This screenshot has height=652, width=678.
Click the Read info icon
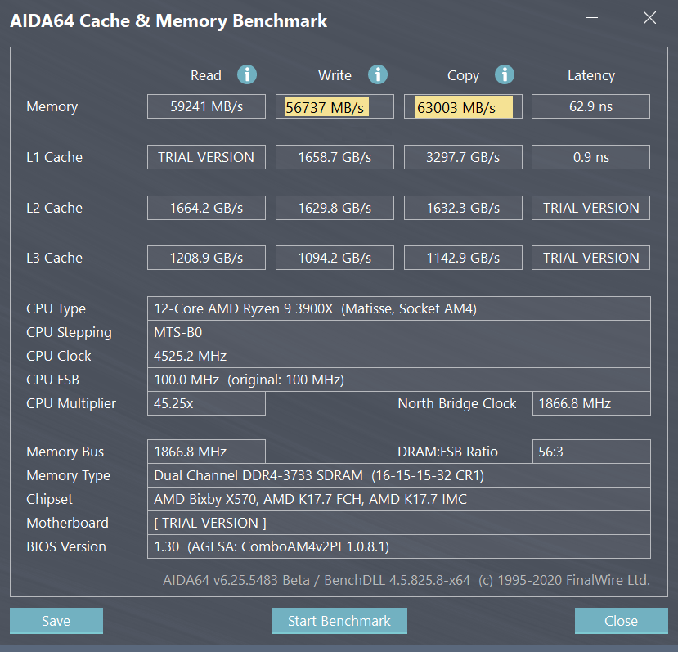click(x=247, y=74)
